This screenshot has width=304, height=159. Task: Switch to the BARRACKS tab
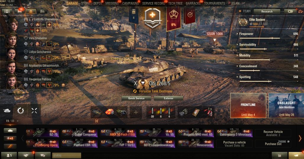193,4
